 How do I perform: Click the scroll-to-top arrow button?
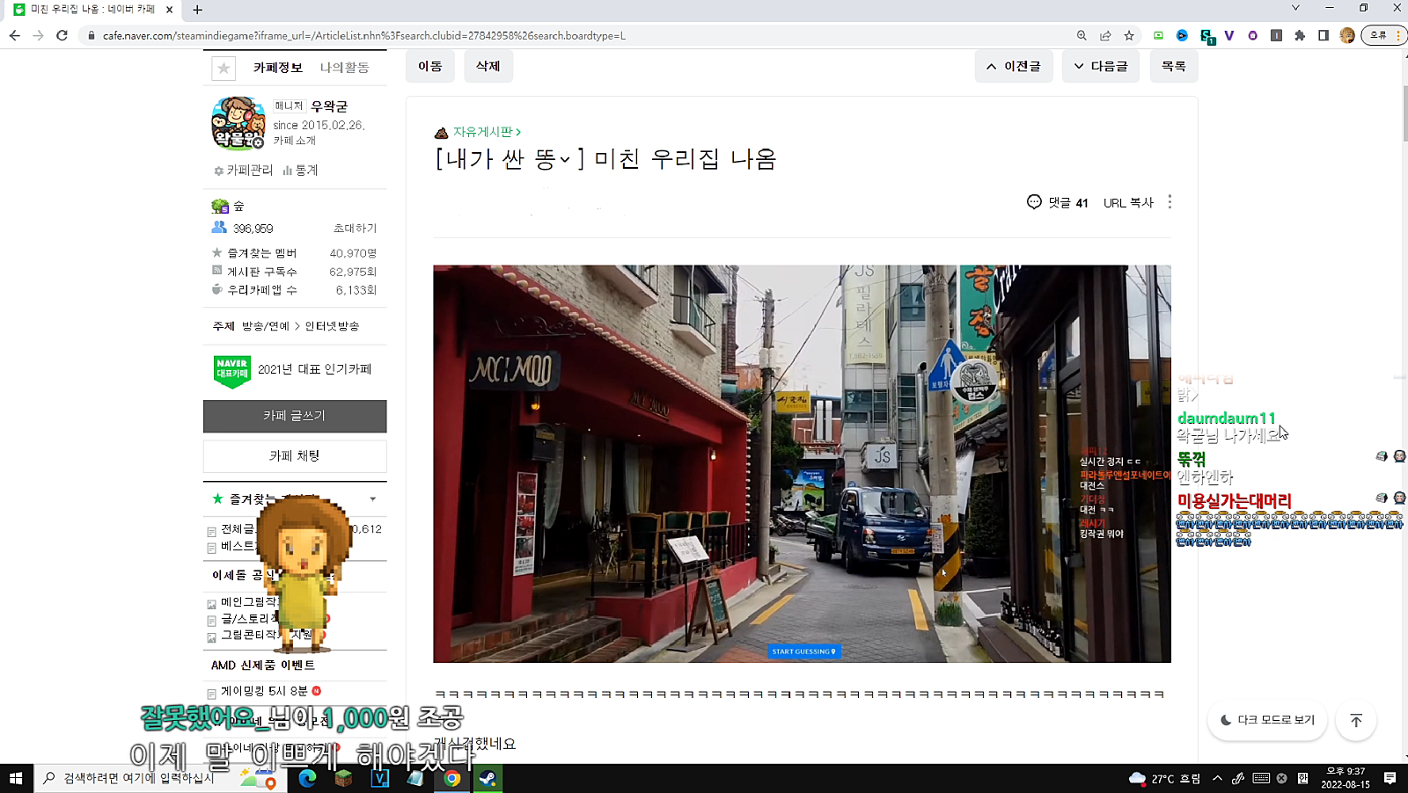(x=1356, y=720)
